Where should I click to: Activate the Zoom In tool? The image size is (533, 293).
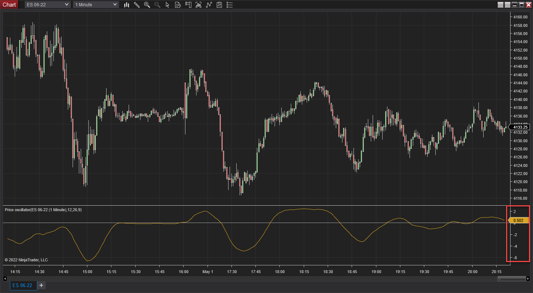pos(147,4)
